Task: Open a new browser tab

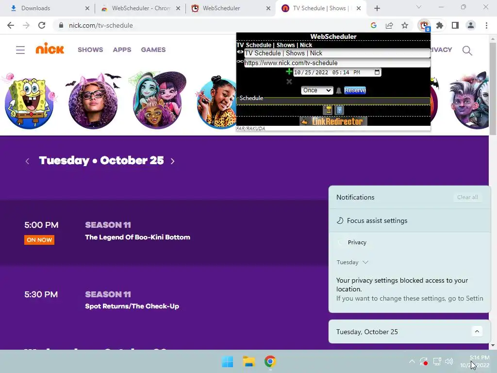Action: [377, 8]
